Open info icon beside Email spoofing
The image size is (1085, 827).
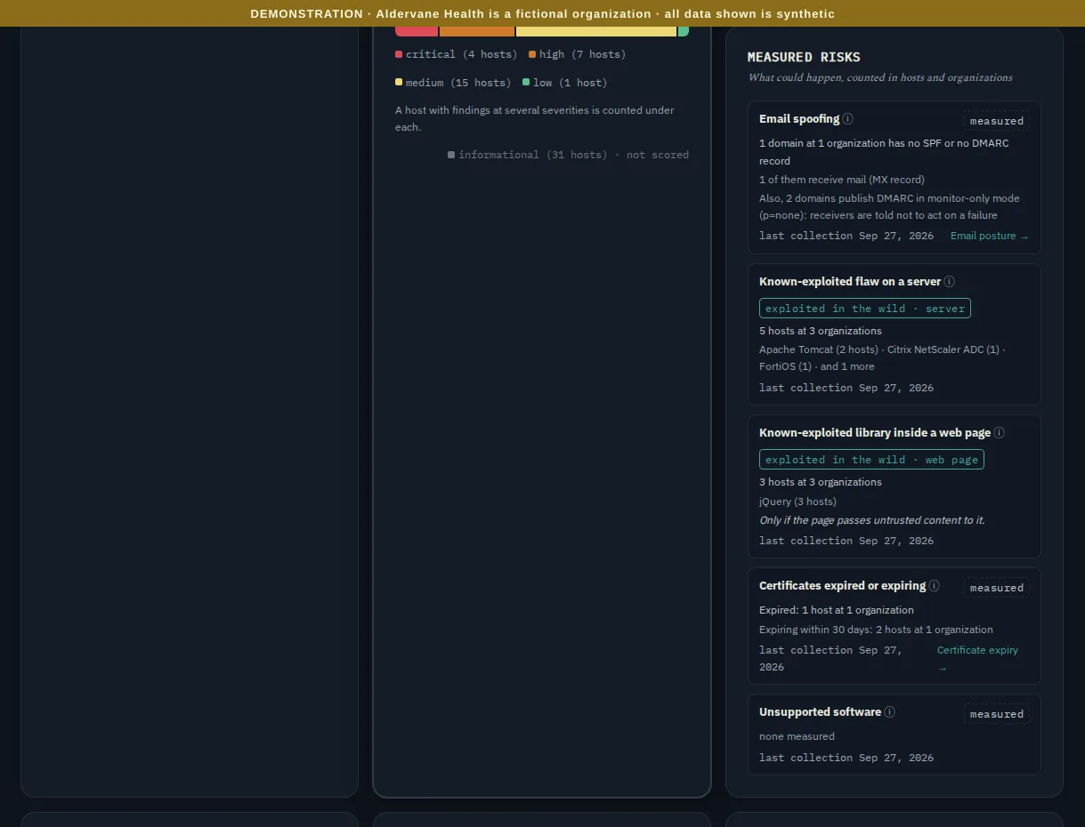[848, 119]
